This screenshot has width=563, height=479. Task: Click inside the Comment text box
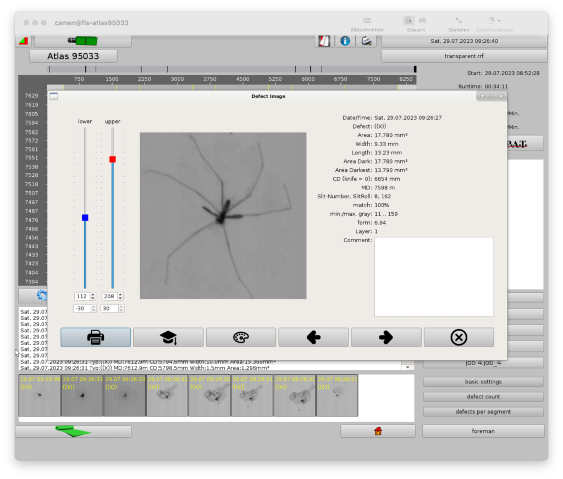coord(434,277)
